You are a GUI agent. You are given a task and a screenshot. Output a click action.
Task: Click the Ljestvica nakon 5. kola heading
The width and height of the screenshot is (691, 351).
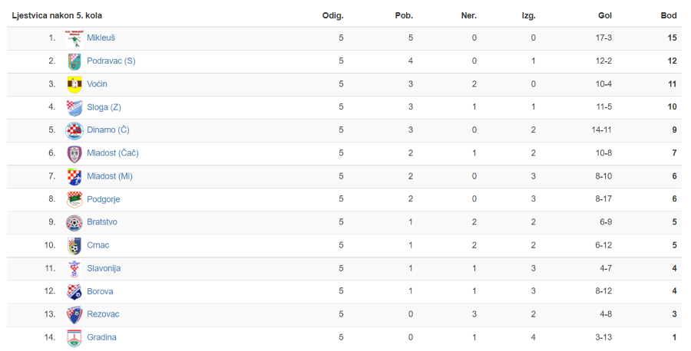click(x=57, y=15)
